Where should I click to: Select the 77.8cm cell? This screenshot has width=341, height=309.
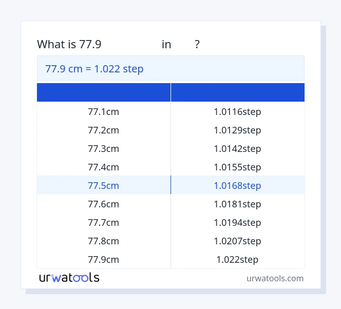click(104, 241)
